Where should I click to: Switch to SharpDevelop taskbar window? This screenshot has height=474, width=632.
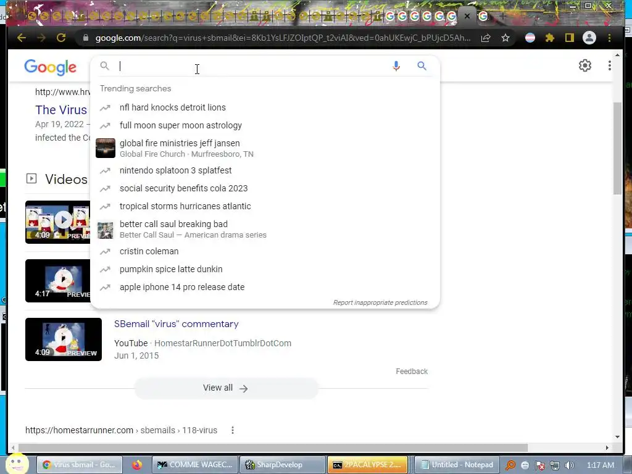click(x=281, y=465)
